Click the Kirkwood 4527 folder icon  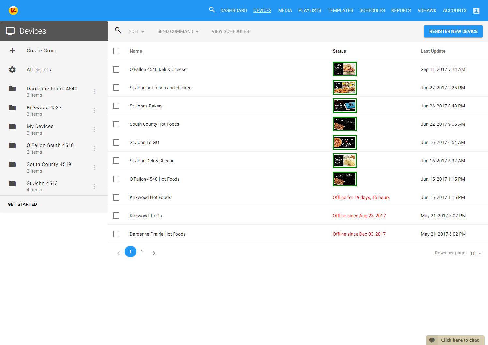[12, 107]
